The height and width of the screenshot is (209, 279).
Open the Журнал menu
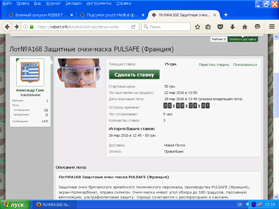pyautogui.click(x=53, y=3)
